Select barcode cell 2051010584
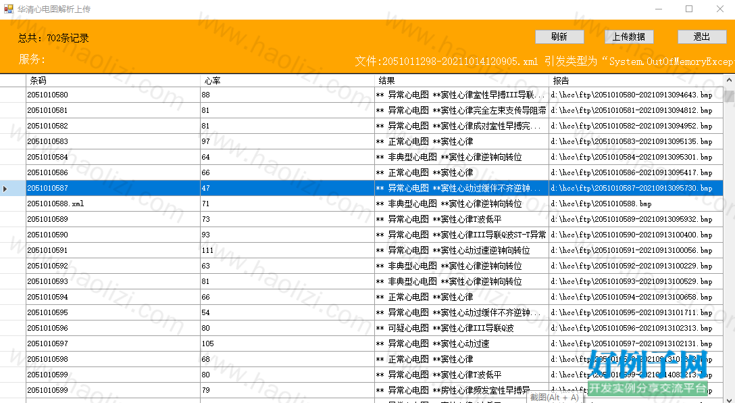 click(113, 157)
